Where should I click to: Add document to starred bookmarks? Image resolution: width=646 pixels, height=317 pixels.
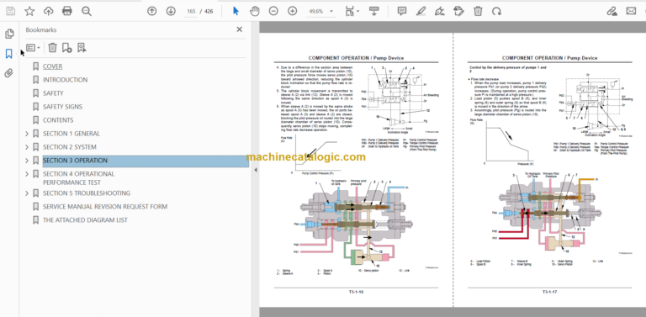click(29, 11)
